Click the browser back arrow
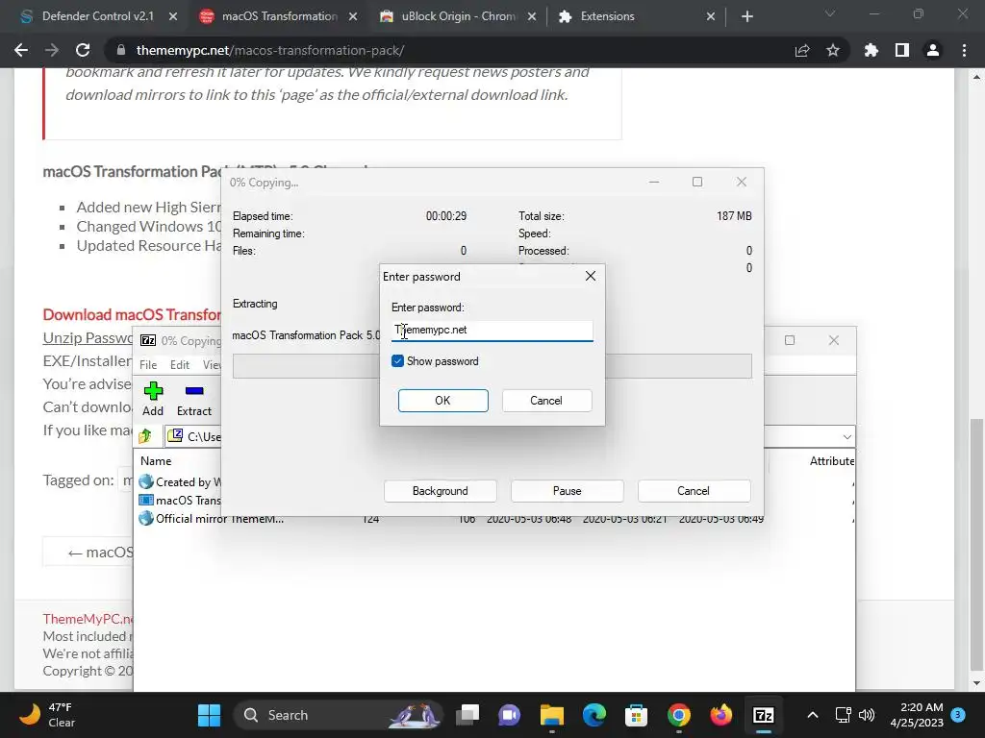Screen dimensions: 985x738 [21, 50]
